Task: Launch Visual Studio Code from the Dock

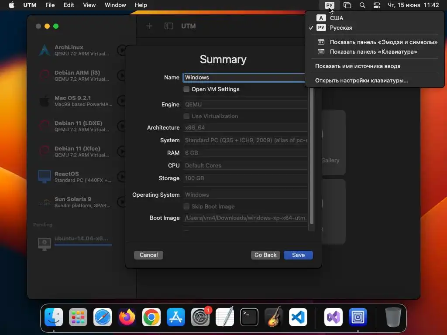Action: pos(298,317)
